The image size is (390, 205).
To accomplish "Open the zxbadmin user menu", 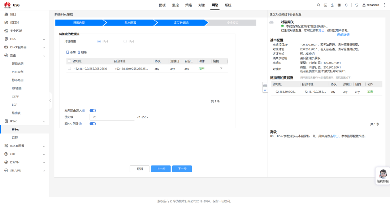I will [x=370, y=5].
